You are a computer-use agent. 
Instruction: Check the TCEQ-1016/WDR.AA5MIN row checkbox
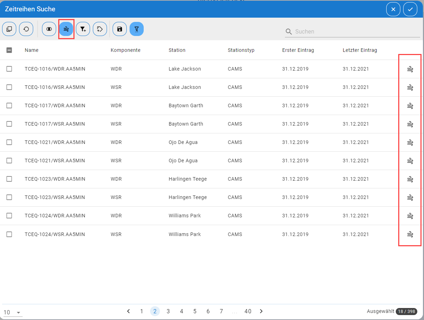tap(9, 69)
